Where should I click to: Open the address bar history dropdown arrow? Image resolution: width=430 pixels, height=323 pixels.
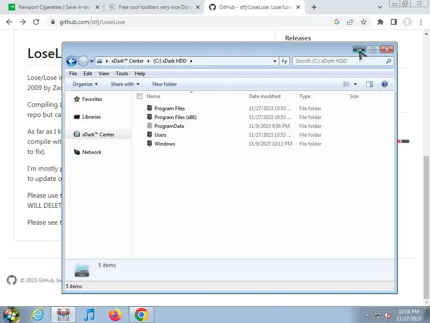(x=275, y=61)
